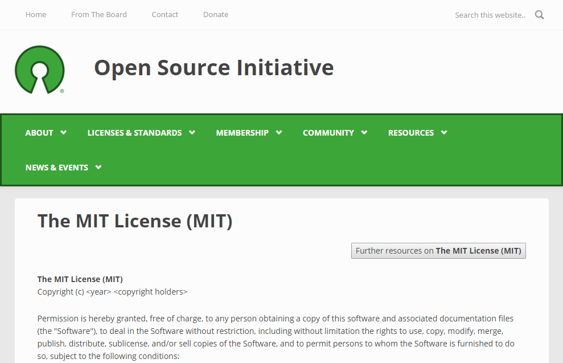Expand the News & Events chevron
563x363 pixels.
click(98, 167)
